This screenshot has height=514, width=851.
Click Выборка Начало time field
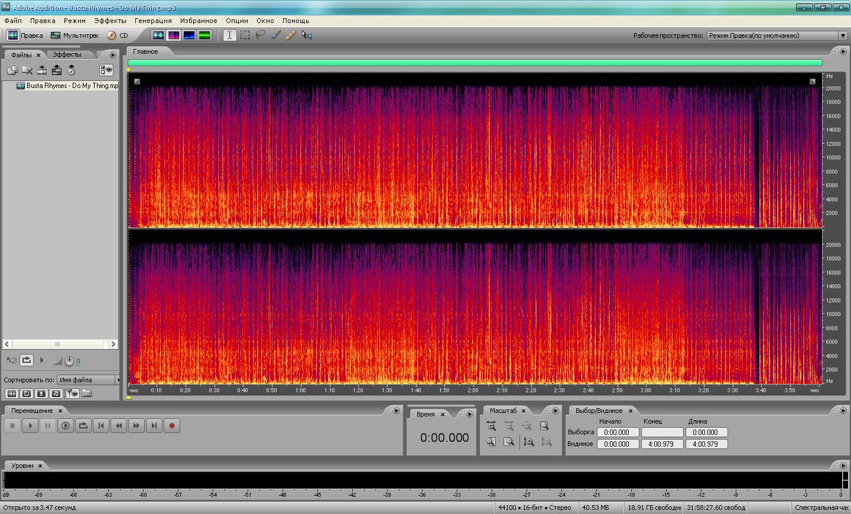(618, 432)
